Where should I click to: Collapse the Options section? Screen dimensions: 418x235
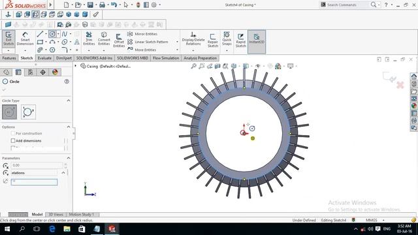click(69, 127)
